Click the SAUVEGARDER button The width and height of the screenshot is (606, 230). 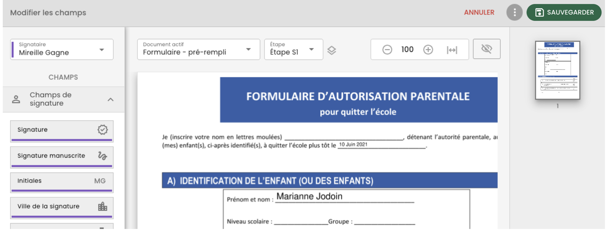[x=564, y=12]
